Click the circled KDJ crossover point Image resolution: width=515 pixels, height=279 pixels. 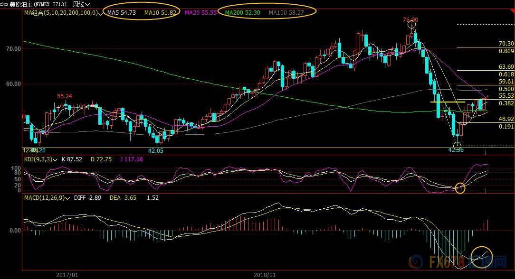point(460,188)
